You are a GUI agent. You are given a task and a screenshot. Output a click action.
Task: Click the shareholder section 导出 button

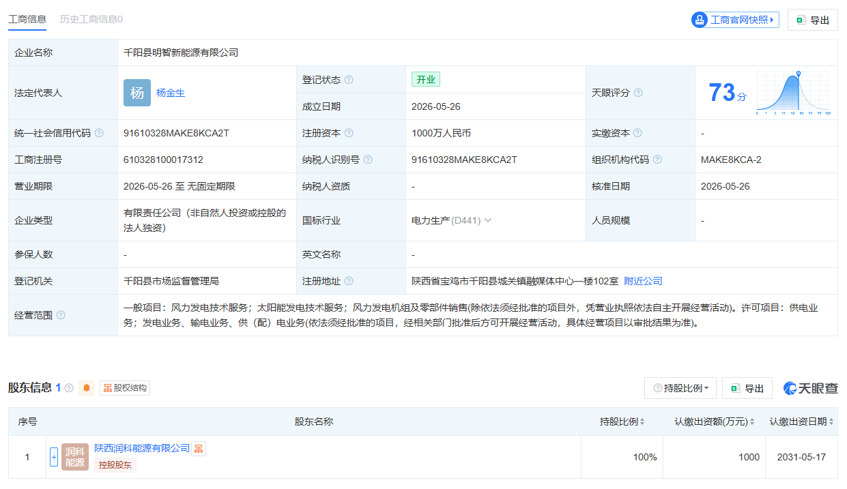click(x=747, y=388)
